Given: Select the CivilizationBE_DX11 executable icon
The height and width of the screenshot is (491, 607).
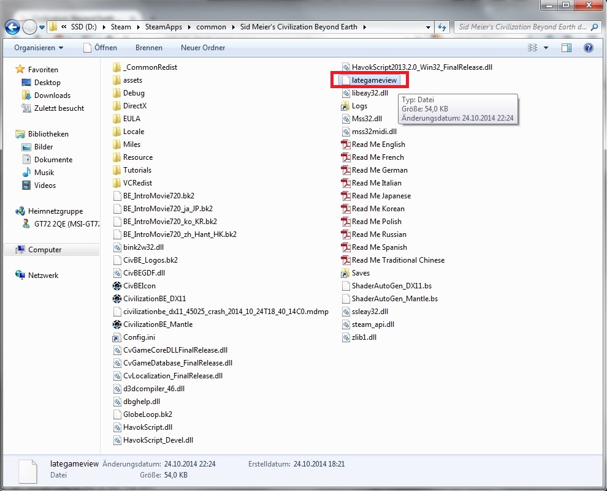Looking at the screenshot, I should (117, 299).
